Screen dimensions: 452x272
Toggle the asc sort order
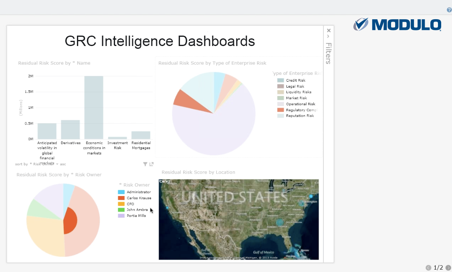[63, 164]
